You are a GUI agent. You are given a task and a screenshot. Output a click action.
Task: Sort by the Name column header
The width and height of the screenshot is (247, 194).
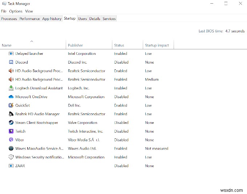coord(33,45)
